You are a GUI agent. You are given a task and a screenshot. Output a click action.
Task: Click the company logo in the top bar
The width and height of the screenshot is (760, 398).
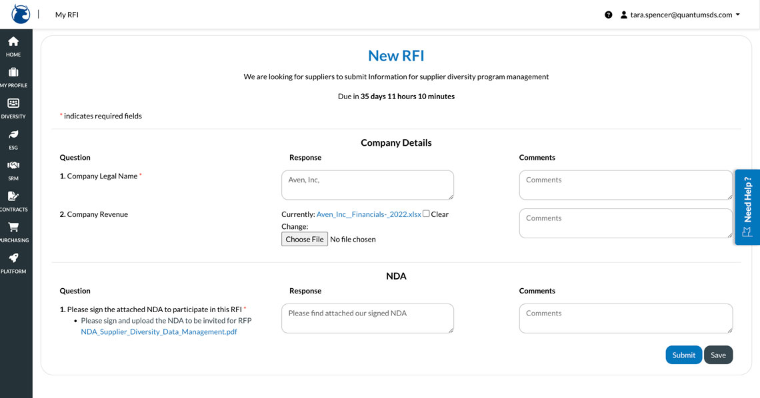click(19, 14)
